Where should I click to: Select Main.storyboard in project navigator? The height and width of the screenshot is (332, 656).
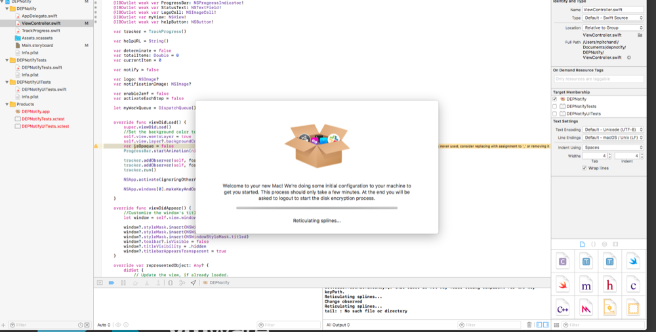pyautogui.click(x=37, y=45)
